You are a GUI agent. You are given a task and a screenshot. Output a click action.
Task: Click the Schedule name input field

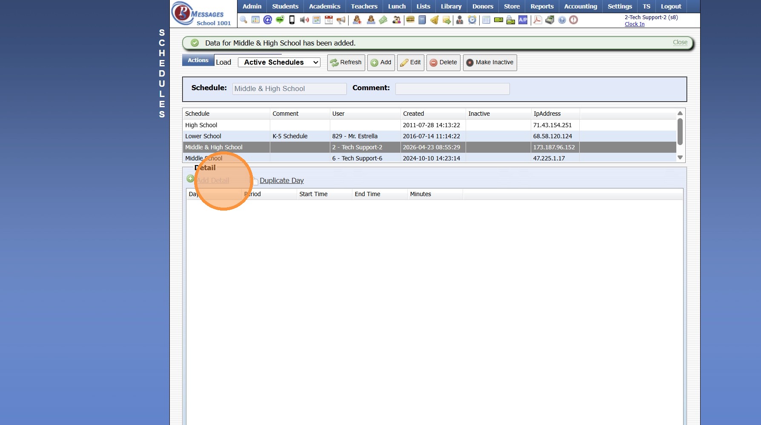tap(289, 88)
